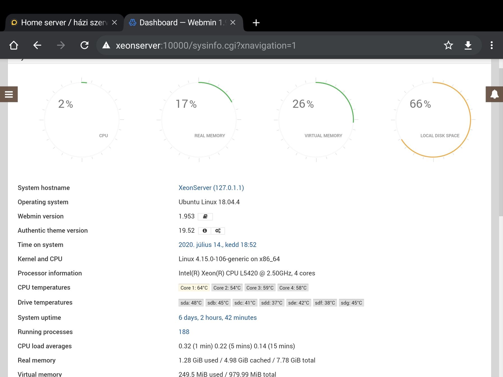This screenshot has width=503, height=377.
Task: Open the browser downloads icon
Action: (x=468, y=45)
